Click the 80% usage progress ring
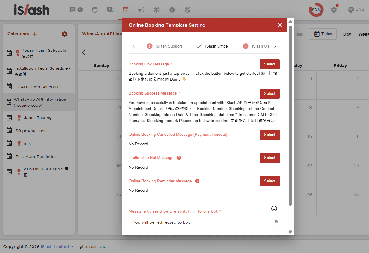369x253 pixels. 316,10
